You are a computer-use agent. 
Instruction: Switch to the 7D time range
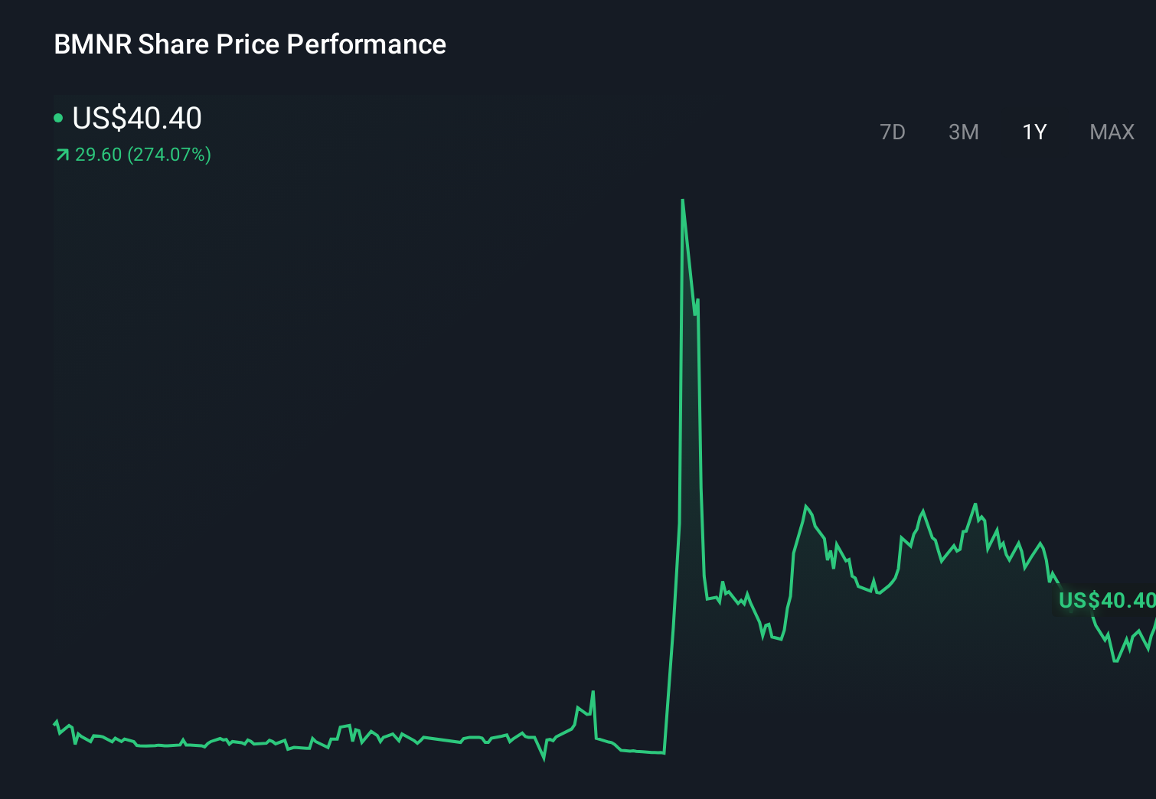click(892, 132)
